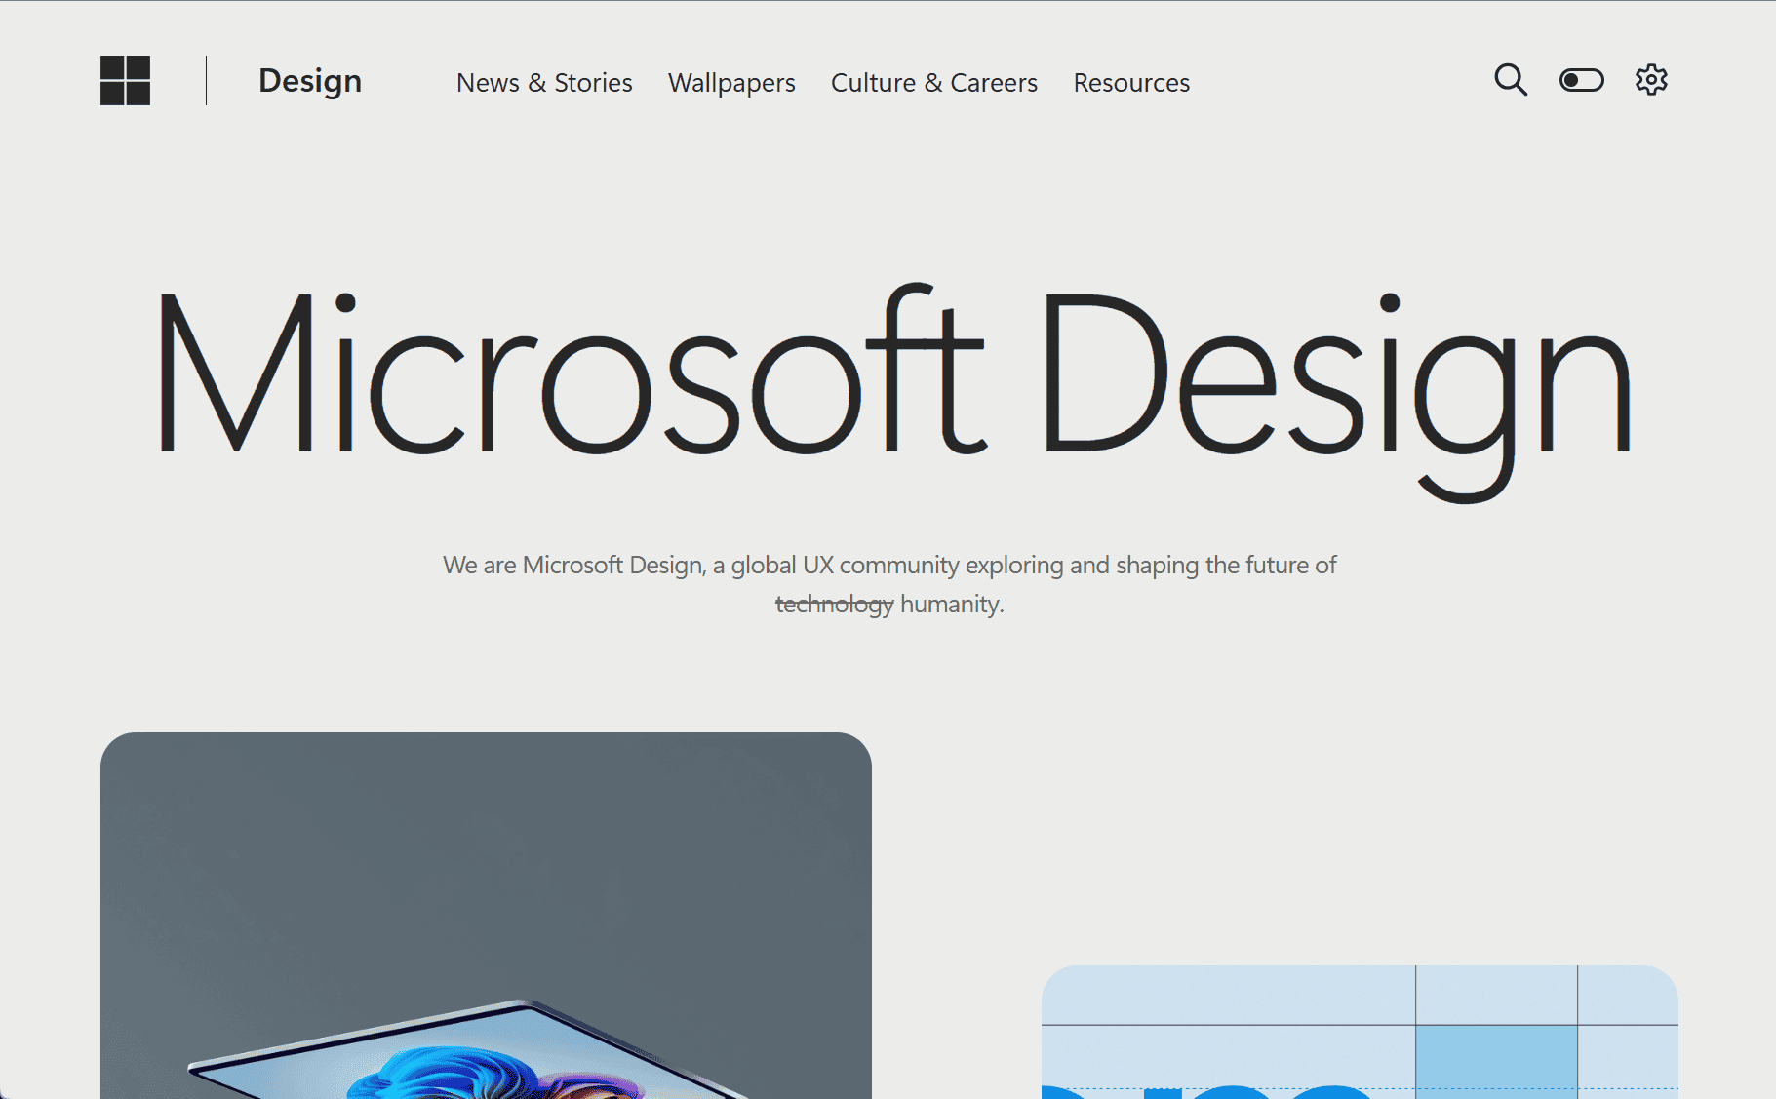Enable dark theme using the header toggle

tap(1581, 80)
